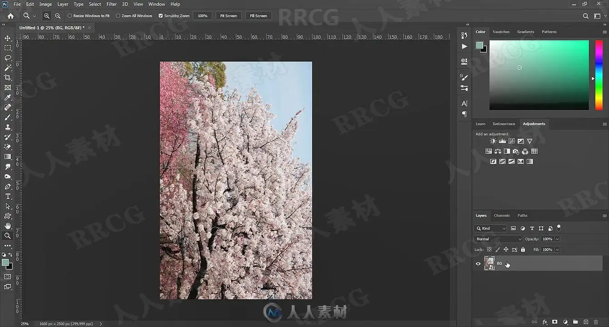Open the Image menu

[x=45, y=4]
